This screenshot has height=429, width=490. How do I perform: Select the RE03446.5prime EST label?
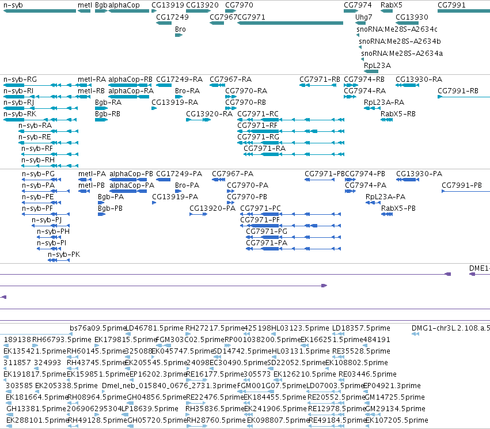[367, 374]
